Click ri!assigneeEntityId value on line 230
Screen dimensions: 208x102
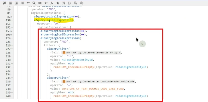(x=77, y=60)
